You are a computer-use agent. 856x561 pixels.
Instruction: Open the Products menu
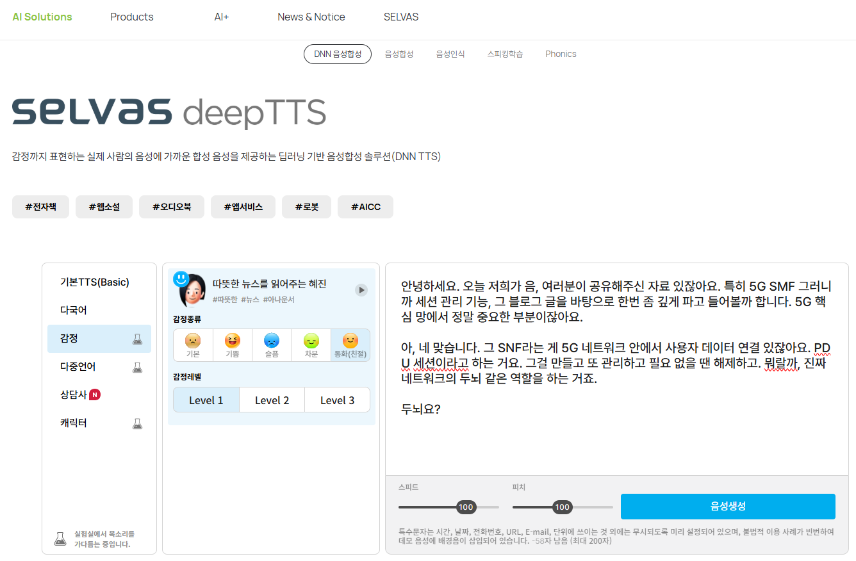[x=132, y=17]
